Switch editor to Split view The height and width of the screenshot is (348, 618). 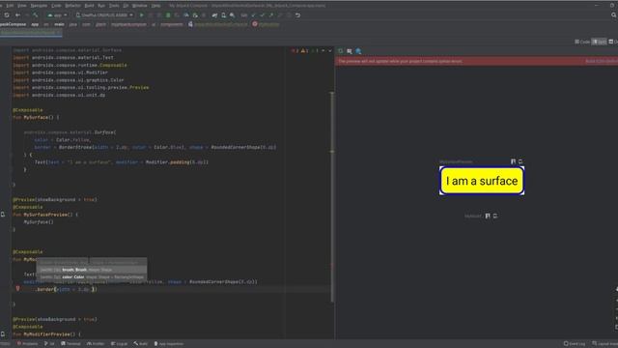coord(599,42)
